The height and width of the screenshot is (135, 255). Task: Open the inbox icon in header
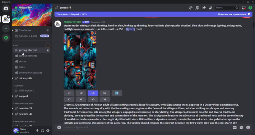point(244,7)
